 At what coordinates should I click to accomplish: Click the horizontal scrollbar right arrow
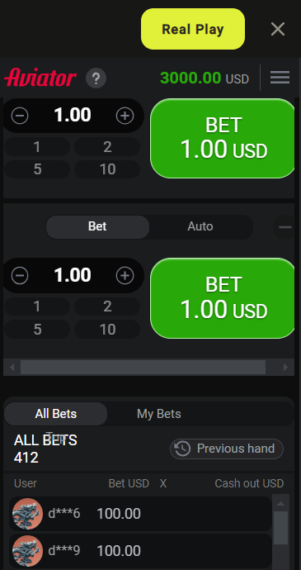286,367
